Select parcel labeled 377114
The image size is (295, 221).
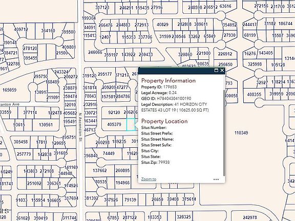(30, 113)
